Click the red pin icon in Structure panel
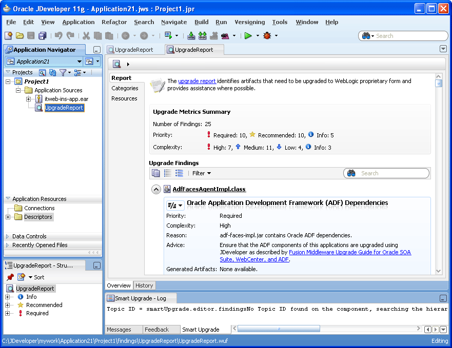Image resolution: width=452 pixels, height=348 pixels. pos(10,277)
